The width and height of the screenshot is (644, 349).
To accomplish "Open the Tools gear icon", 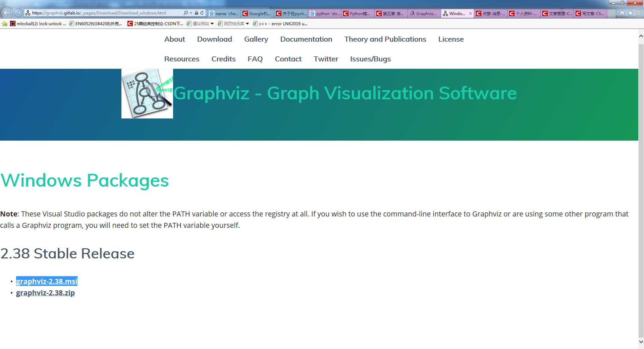I will (639, 13).
